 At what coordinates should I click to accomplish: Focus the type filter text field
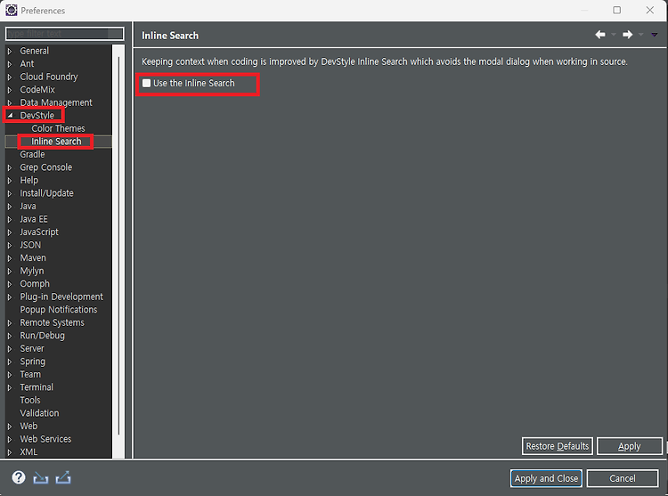point(64,34)
